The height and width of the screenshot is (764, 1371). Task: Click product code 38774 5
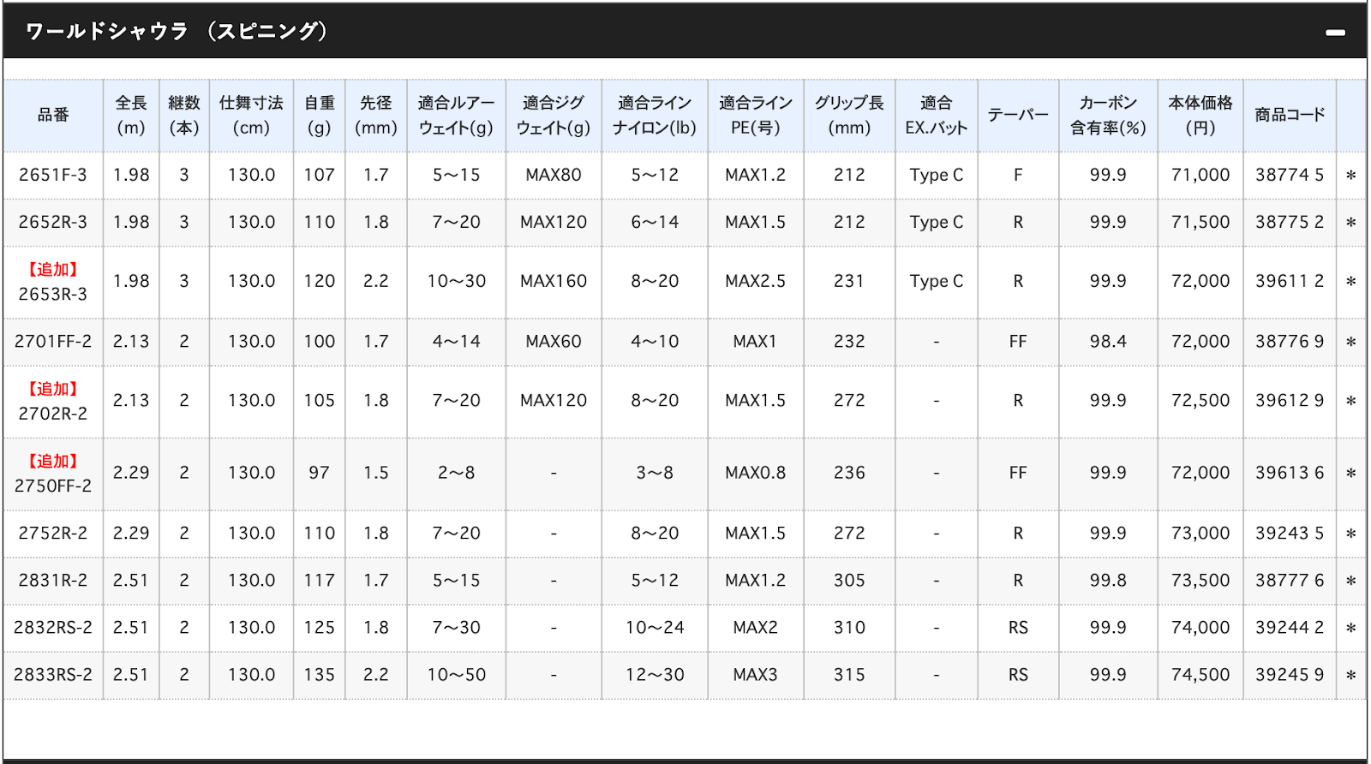1290,175
